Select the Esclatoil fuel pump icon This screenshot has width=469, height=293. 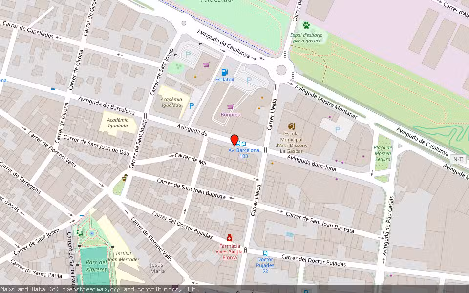pos(225,72)
